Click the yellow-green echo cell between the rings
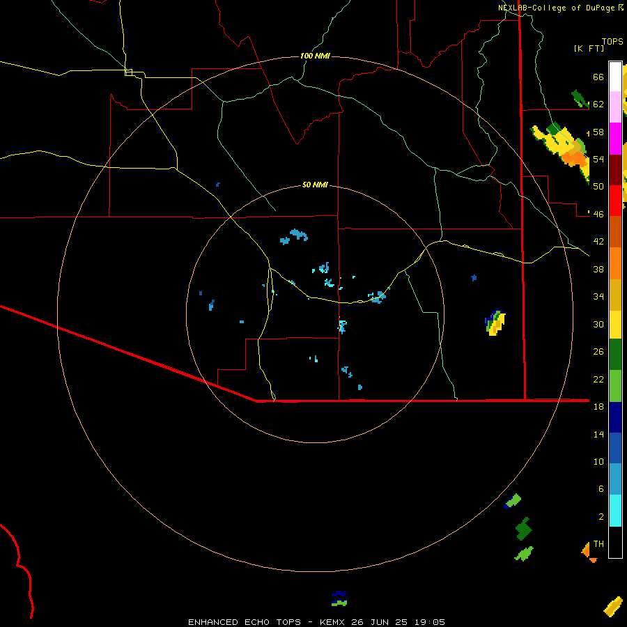The height and width of the screenshot is (627, 627). click(495, 322)
